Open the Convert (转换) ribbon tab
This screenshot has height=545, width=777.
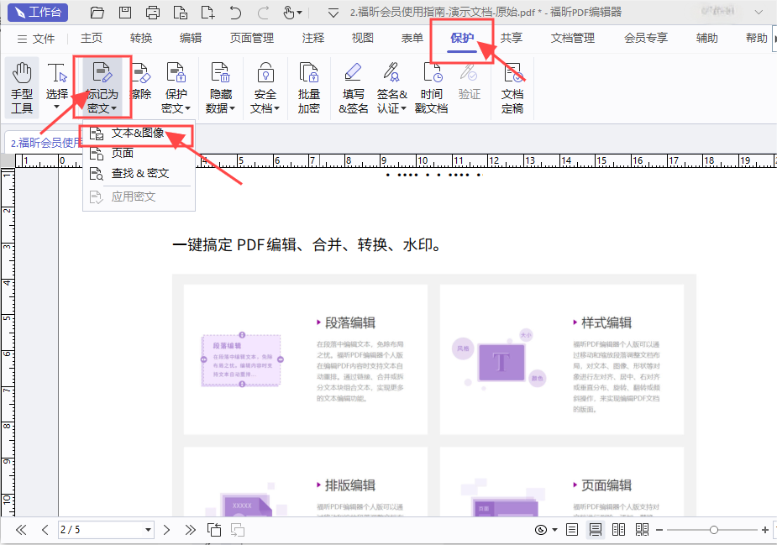pos(141,38)
